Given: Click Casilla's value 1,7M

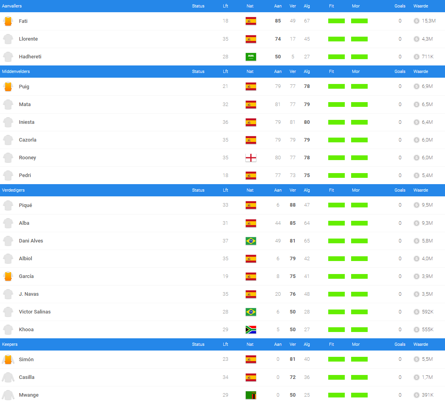Looking at the screenshot, I should click(427, 377).
